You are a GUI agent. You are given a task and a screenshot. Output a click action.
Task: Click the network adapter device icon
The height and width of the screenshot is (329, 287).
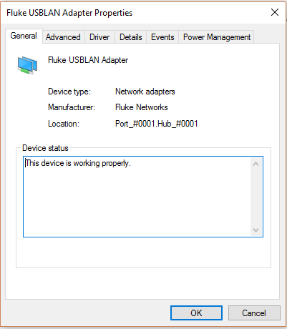click(x=27, y=65)
